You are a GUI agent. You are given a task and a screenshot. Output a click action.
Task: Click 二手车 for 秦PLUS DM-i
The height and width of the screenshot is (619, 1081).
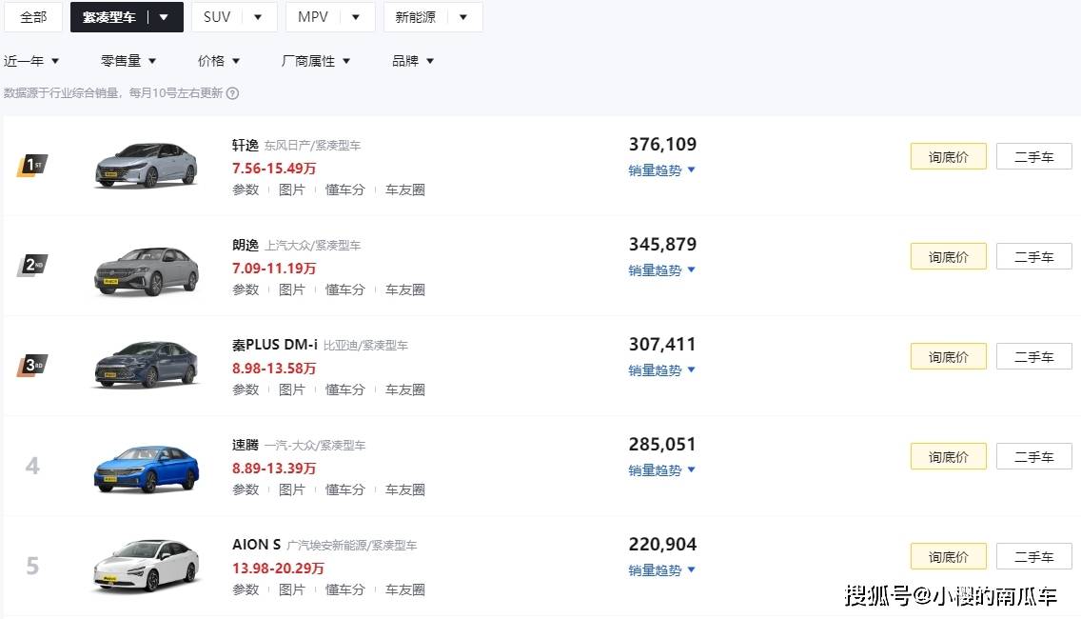point(1034,357)
